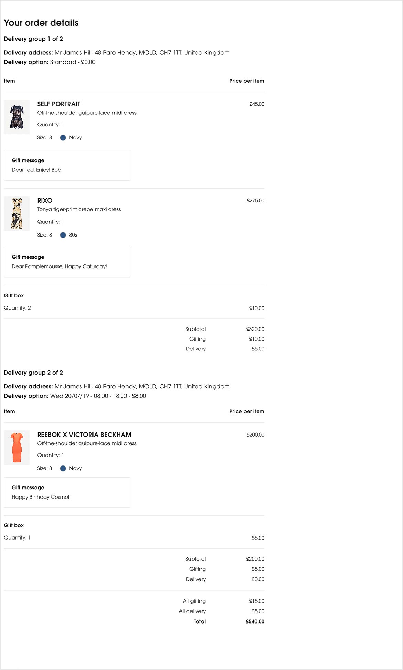Click the Self Portrait dress thumbnail
Viewport: 403px width, 670px height.
17,117
